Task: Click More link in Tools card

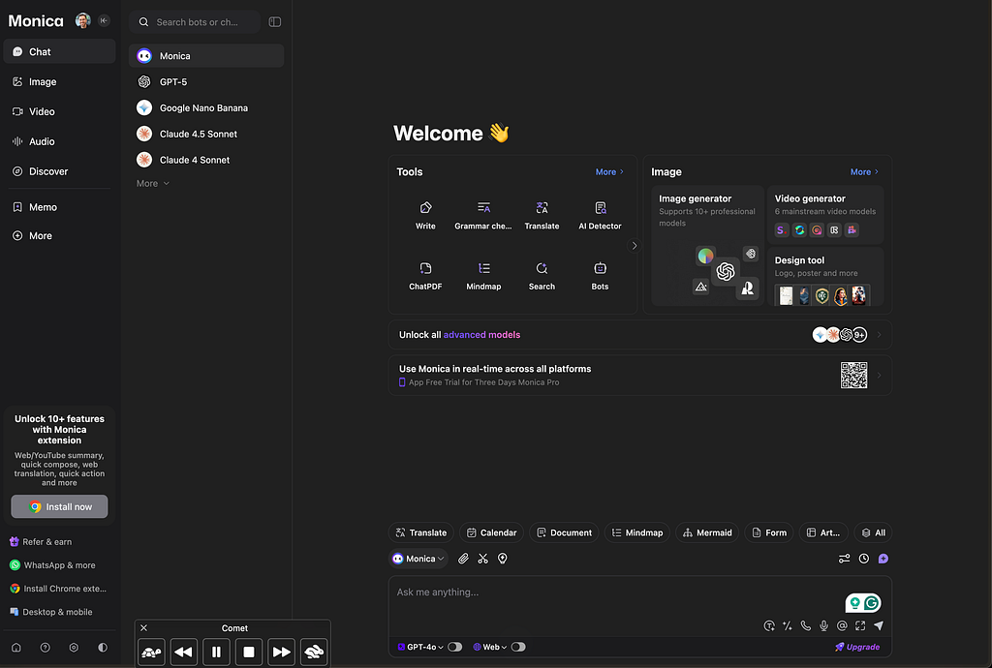Action: pos(609,172)
